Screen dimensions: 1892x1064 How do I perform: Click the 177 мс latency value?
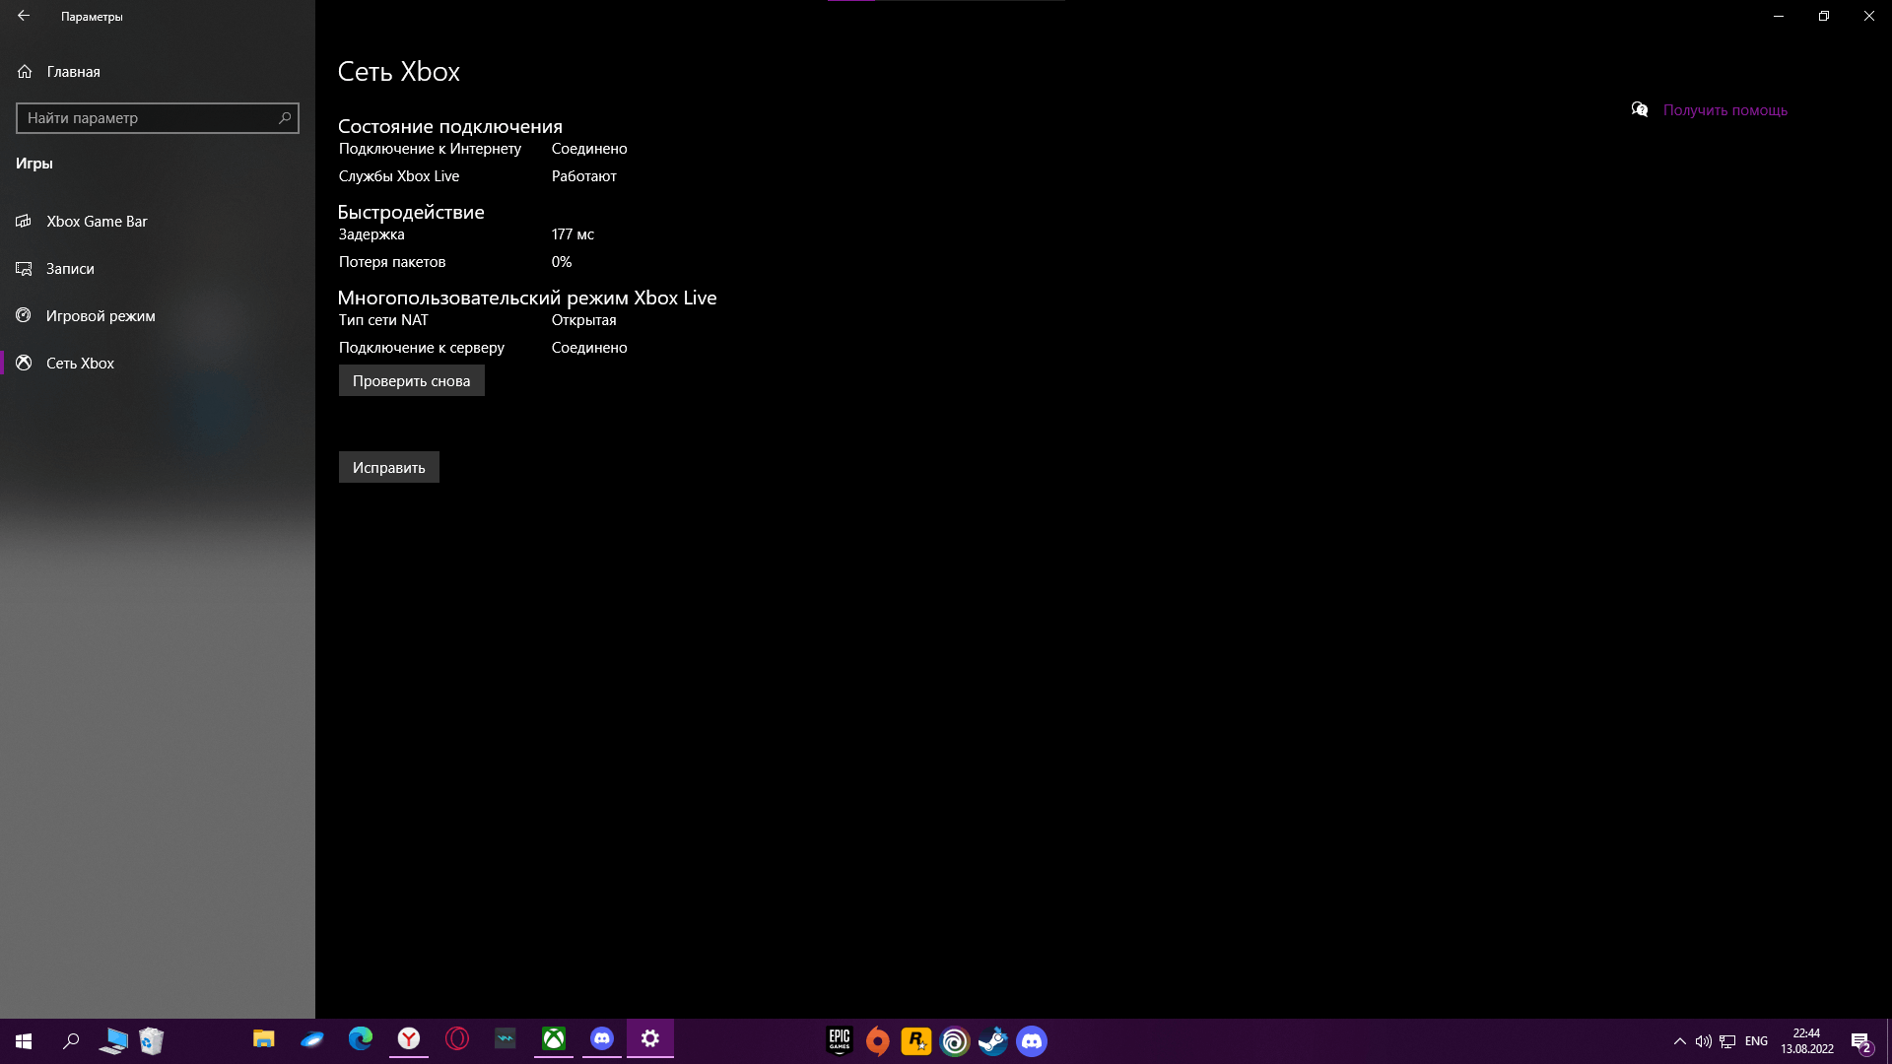pos(573,234)
